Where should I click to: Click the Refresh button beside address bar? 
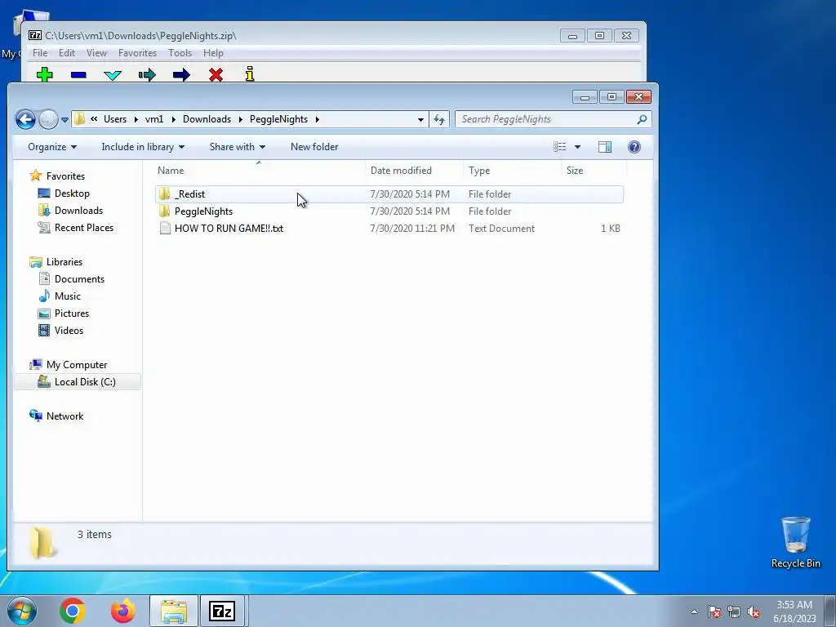point(439,119)
